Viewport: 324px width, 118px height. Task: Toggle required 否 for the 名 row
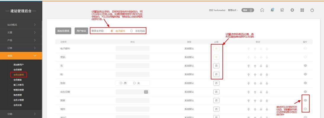pyautogui.click(x=216, y=66)
